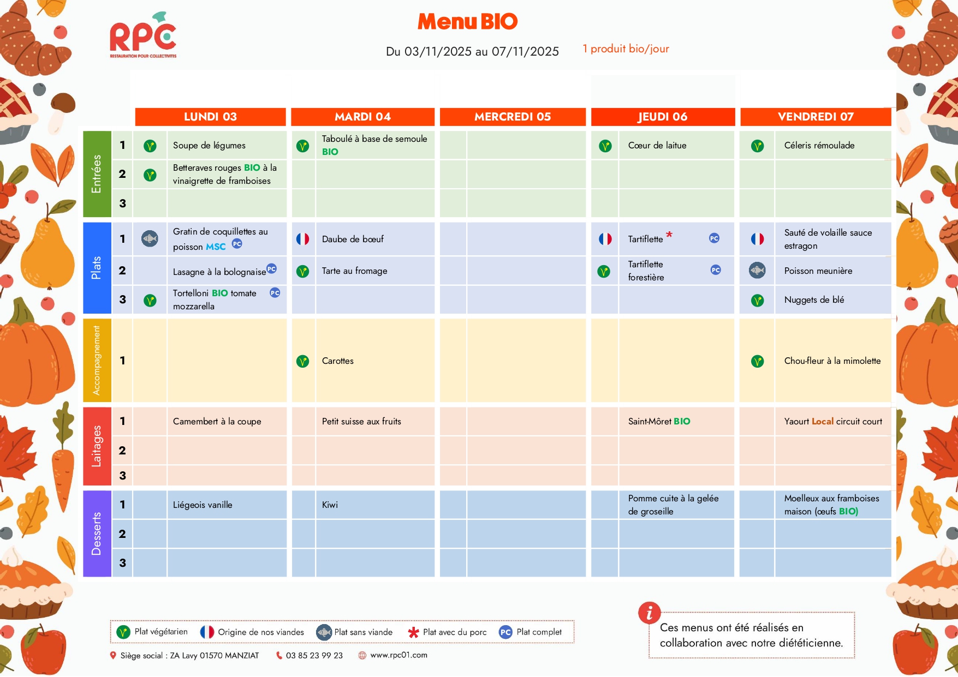This screenshot has width=958, height=677.
Task: Click the PC badge next to Lasagne bolognaise
Action: tap(271, 269)
